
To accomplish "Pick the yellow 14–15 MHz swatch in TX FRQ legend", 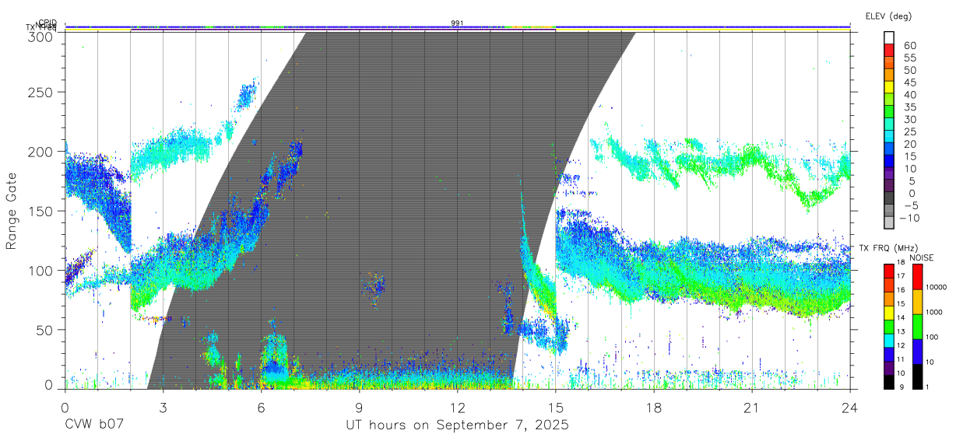I will 889,312.
